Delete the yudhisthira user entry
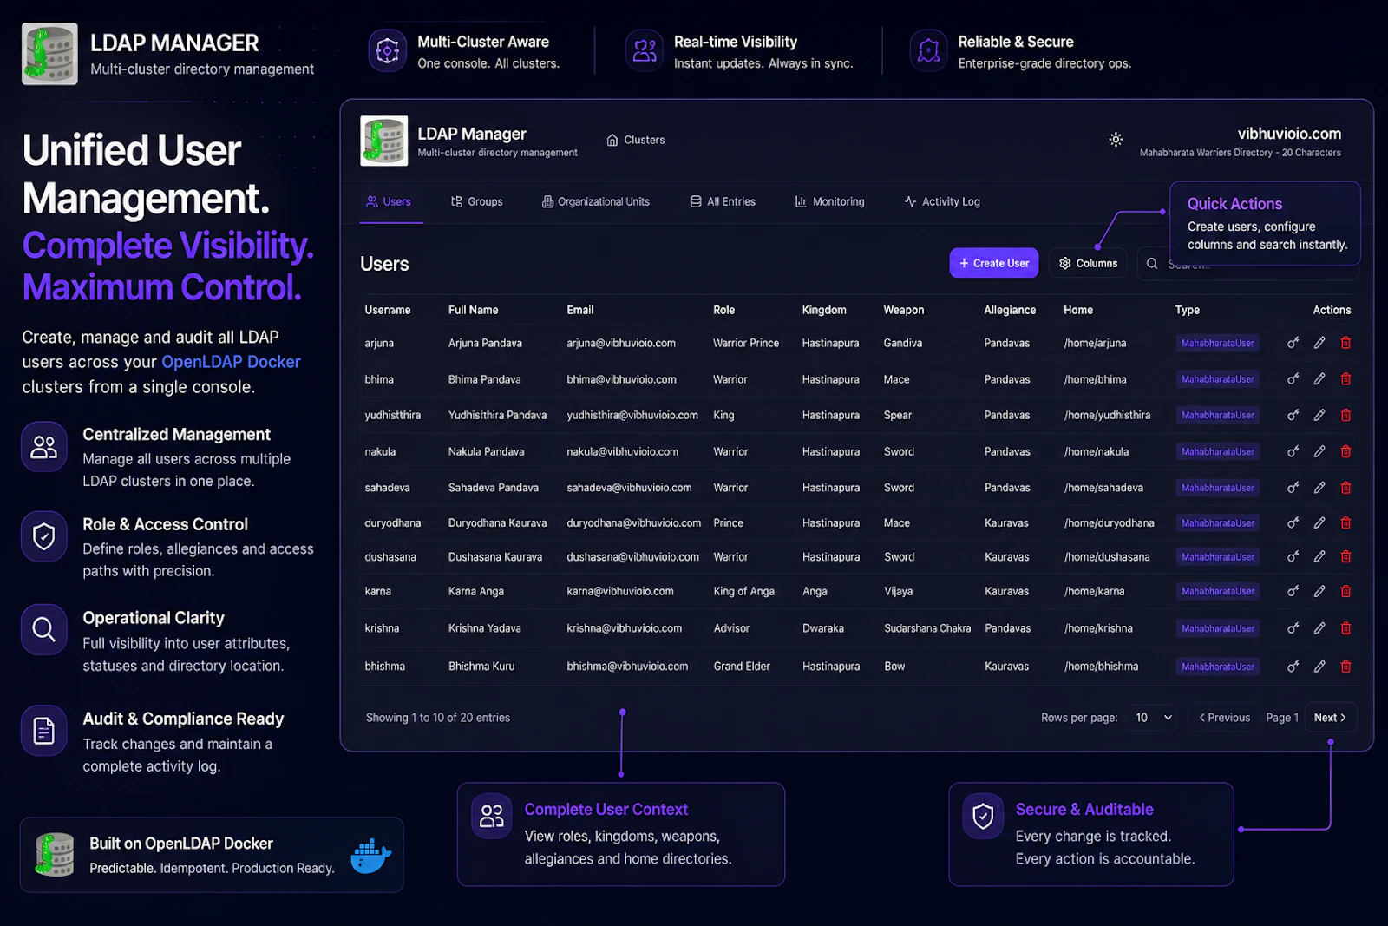The image size is (1388, 926). [x=1345, y=415]
